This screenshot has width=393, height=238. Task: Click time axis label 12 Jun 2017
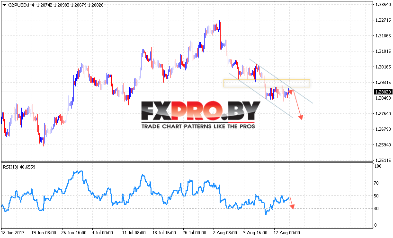pyautogui.click(x=13, y=233)
